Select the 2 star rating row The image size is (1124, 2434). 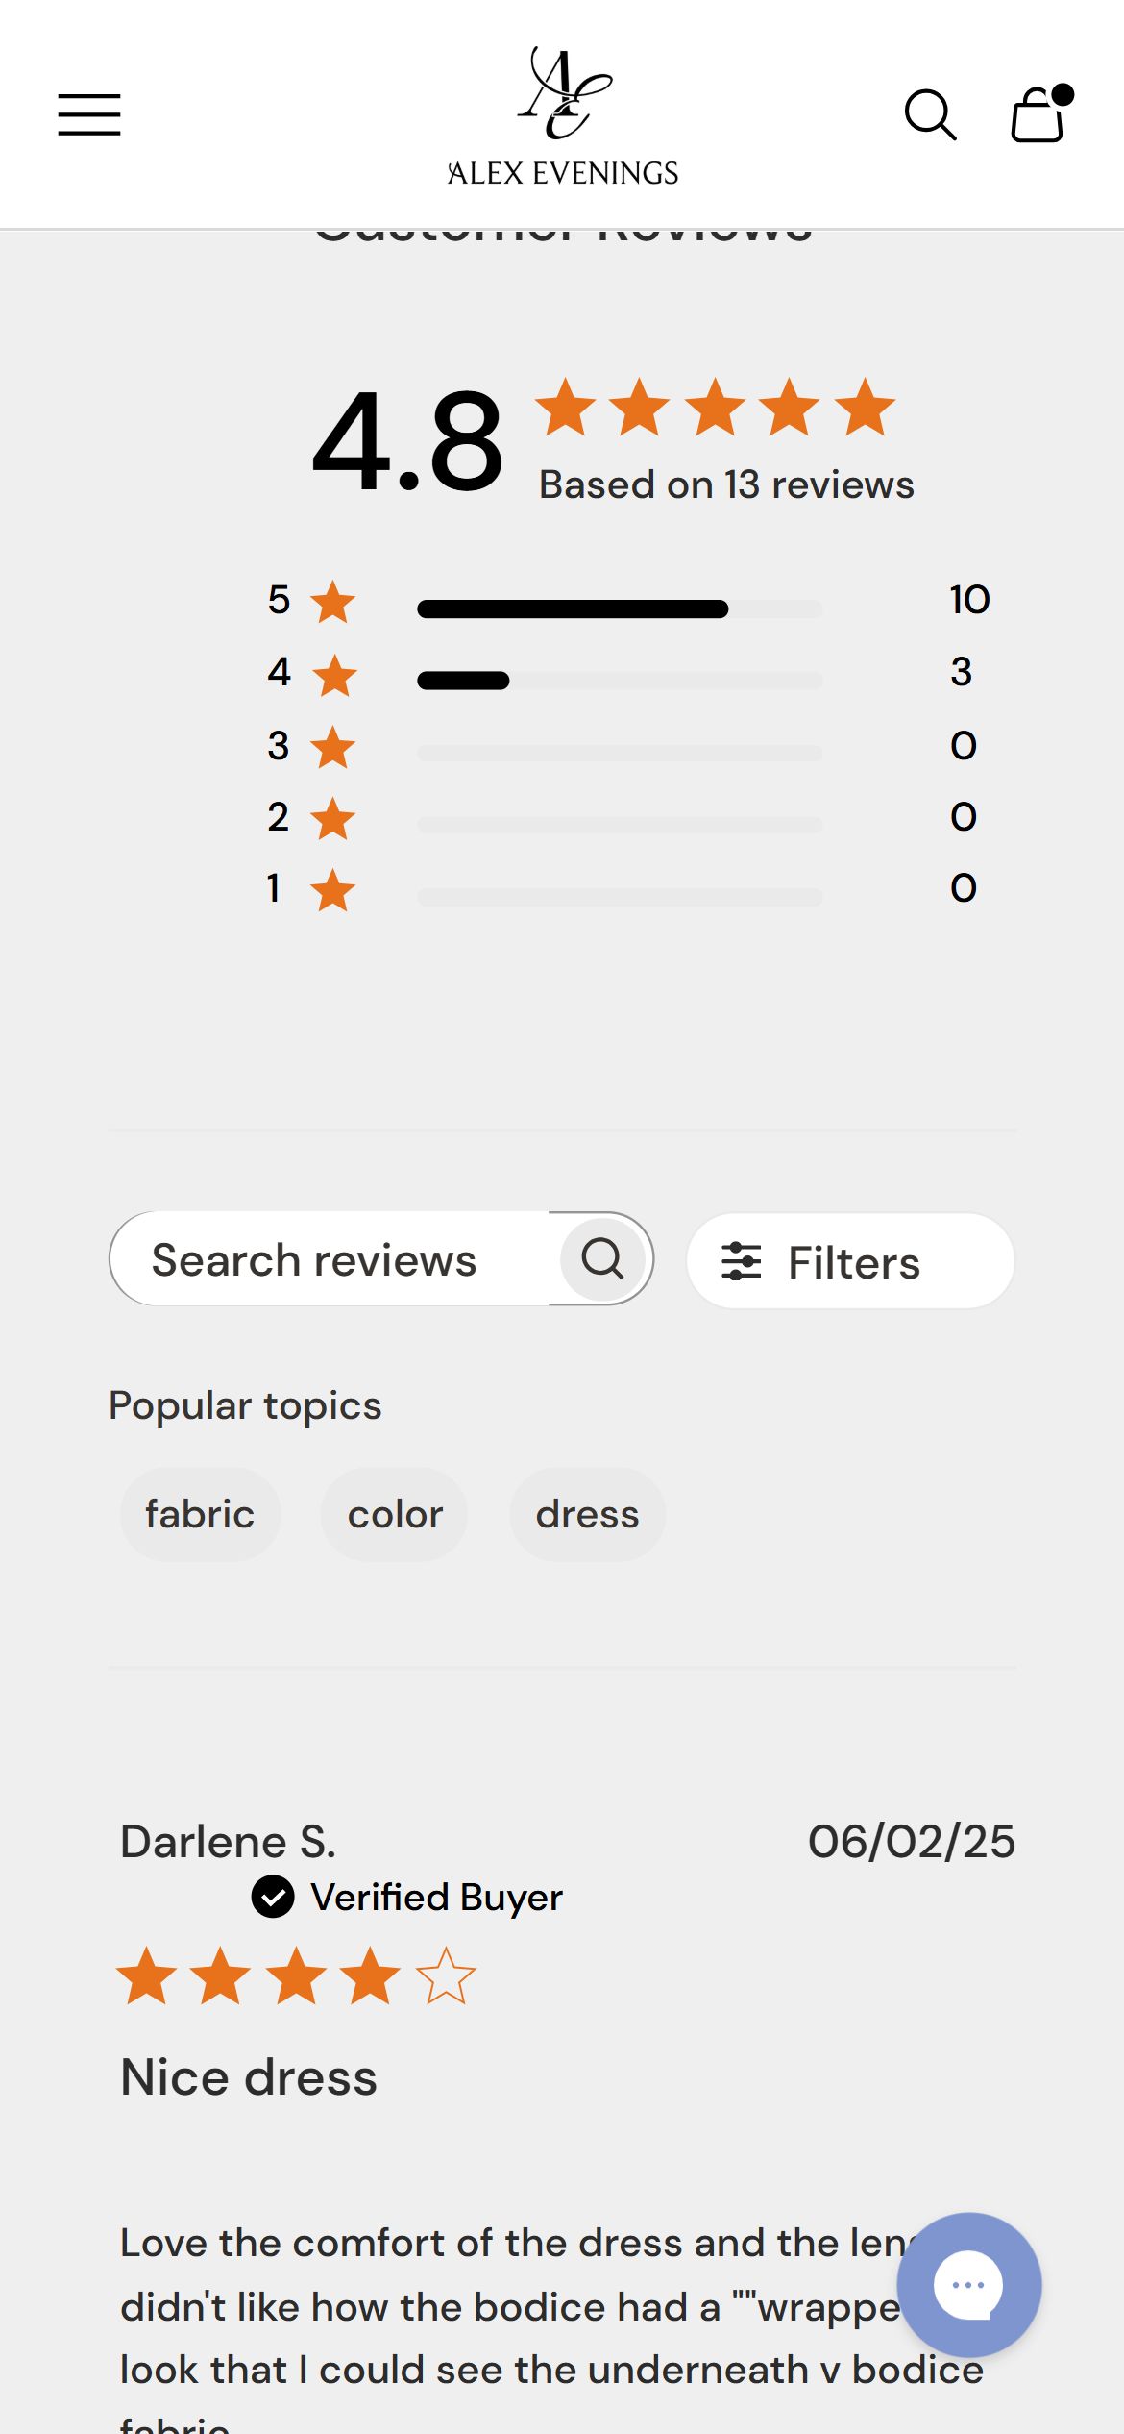click(x=628, y=818)
